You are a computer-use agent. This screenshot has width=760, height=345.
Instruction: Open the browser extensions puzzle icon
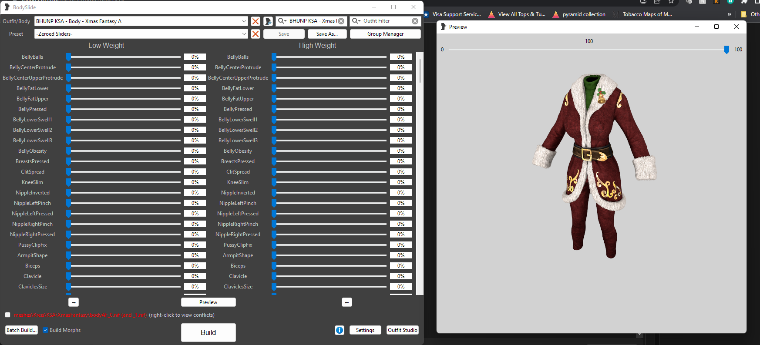pyautogui.click(x=744, y=2)
